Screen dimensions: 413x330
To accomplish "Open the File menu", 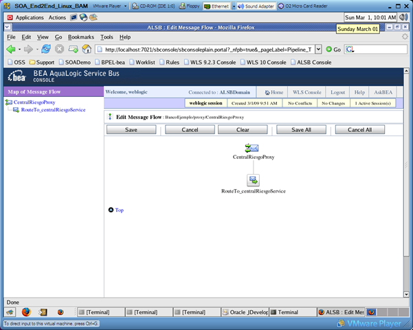I will (11, 37).
